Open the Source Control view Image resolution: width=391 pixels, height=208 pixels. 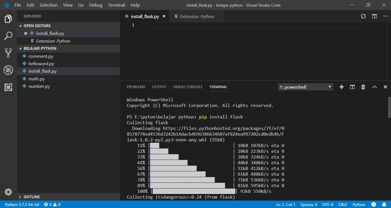(8, 53)
